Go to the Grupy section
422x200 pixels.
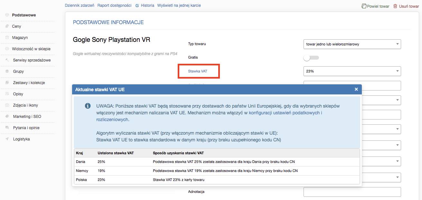[18, 71]
